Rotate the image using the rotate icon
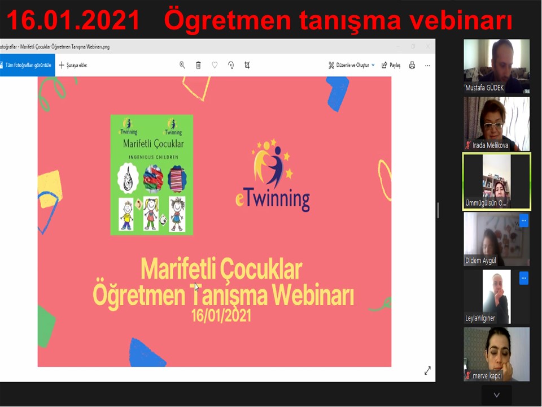542x407 pixels. (231, 65)
